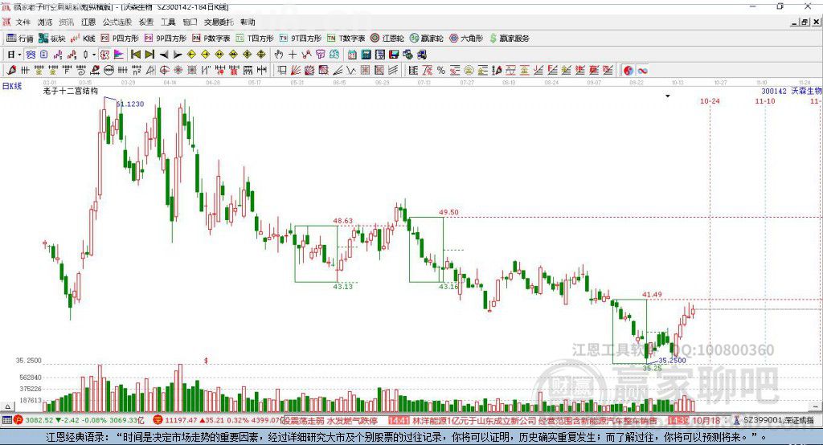
Task: Select the zigzag wave line tool
Action: (x=350, y=71)
